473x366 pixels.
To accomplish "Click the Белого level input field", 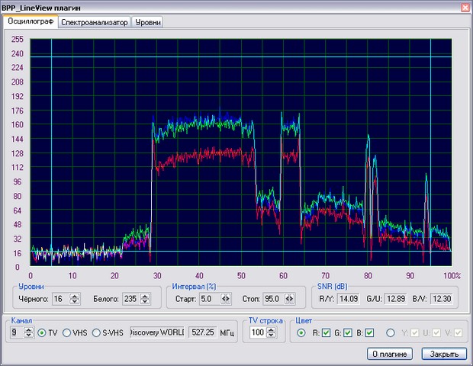I will point(131,299).
